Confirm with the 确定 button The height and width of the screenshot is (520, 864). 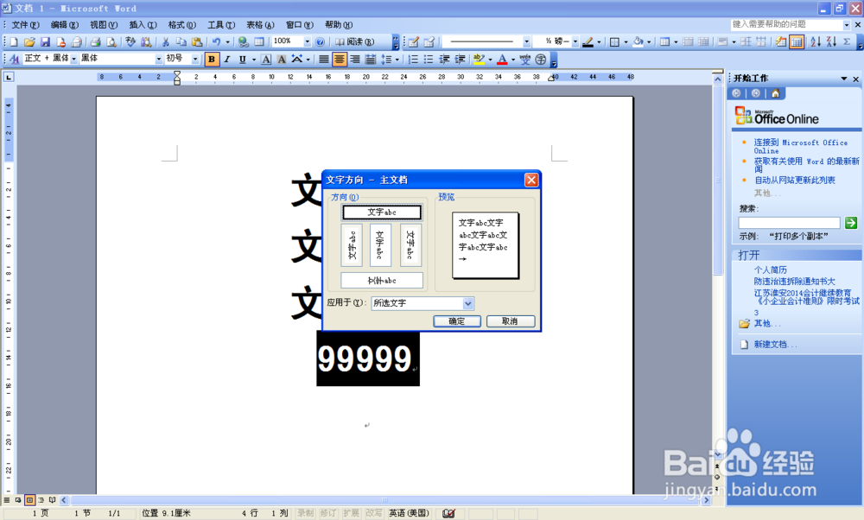coord(457,320)
